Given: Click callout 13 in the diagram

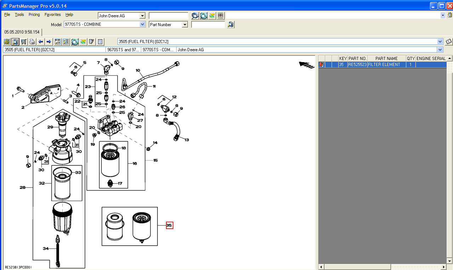Looking at the screenshot, I should (x=187, y=139).
